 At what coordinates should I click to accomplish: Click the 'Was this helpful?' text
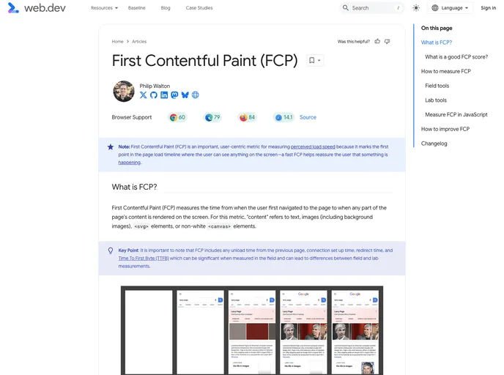tap(354, 42)
